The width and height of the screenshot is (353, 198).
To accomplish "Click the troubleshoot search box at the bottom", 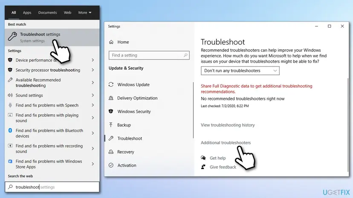I will [x=52, y=187].
